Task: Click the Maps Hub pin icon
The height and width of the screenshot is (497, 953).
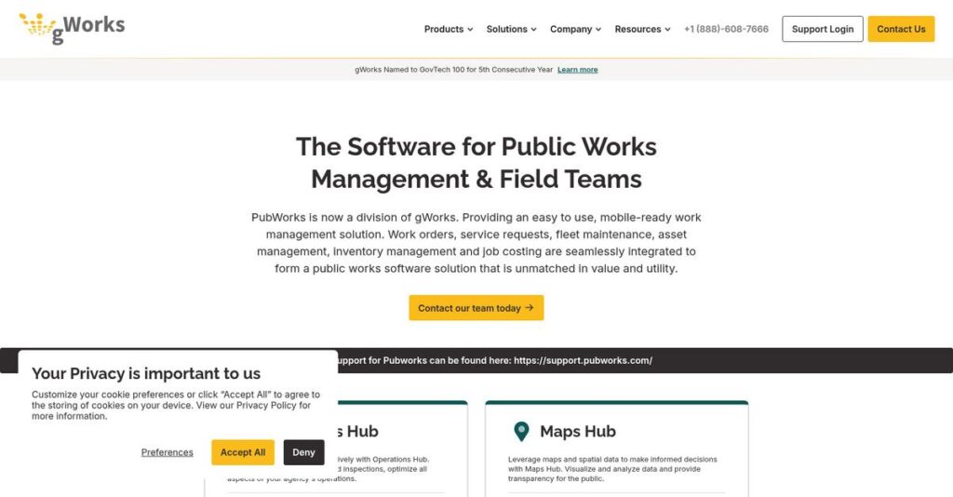Action: pos(521,431)
